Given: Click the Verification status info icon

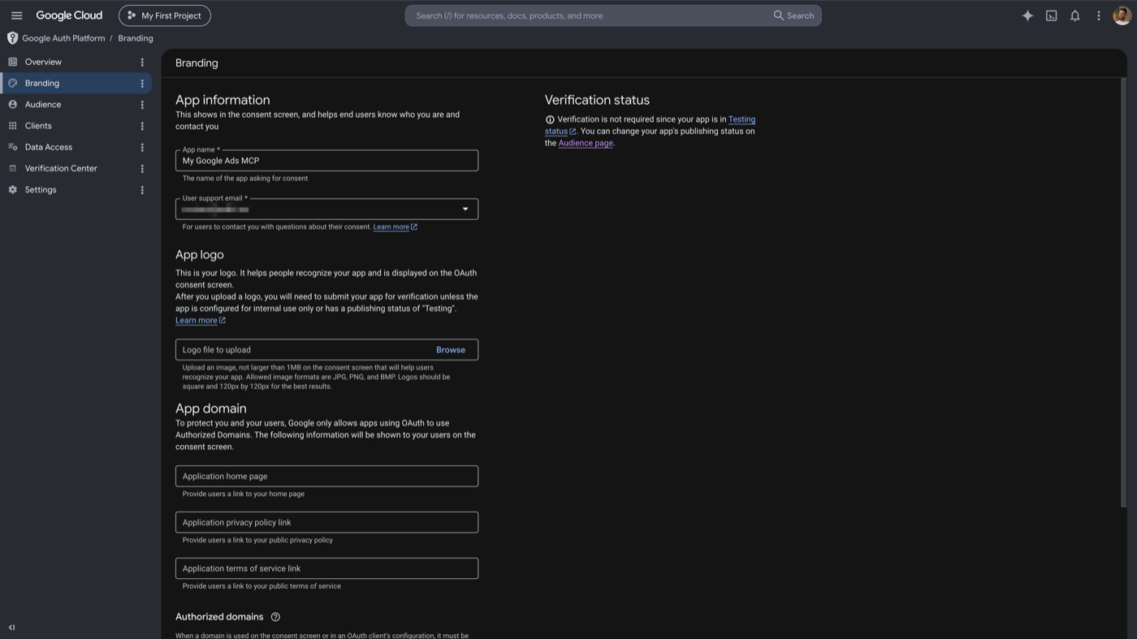Looking at the screenshot, I should 550,119.
